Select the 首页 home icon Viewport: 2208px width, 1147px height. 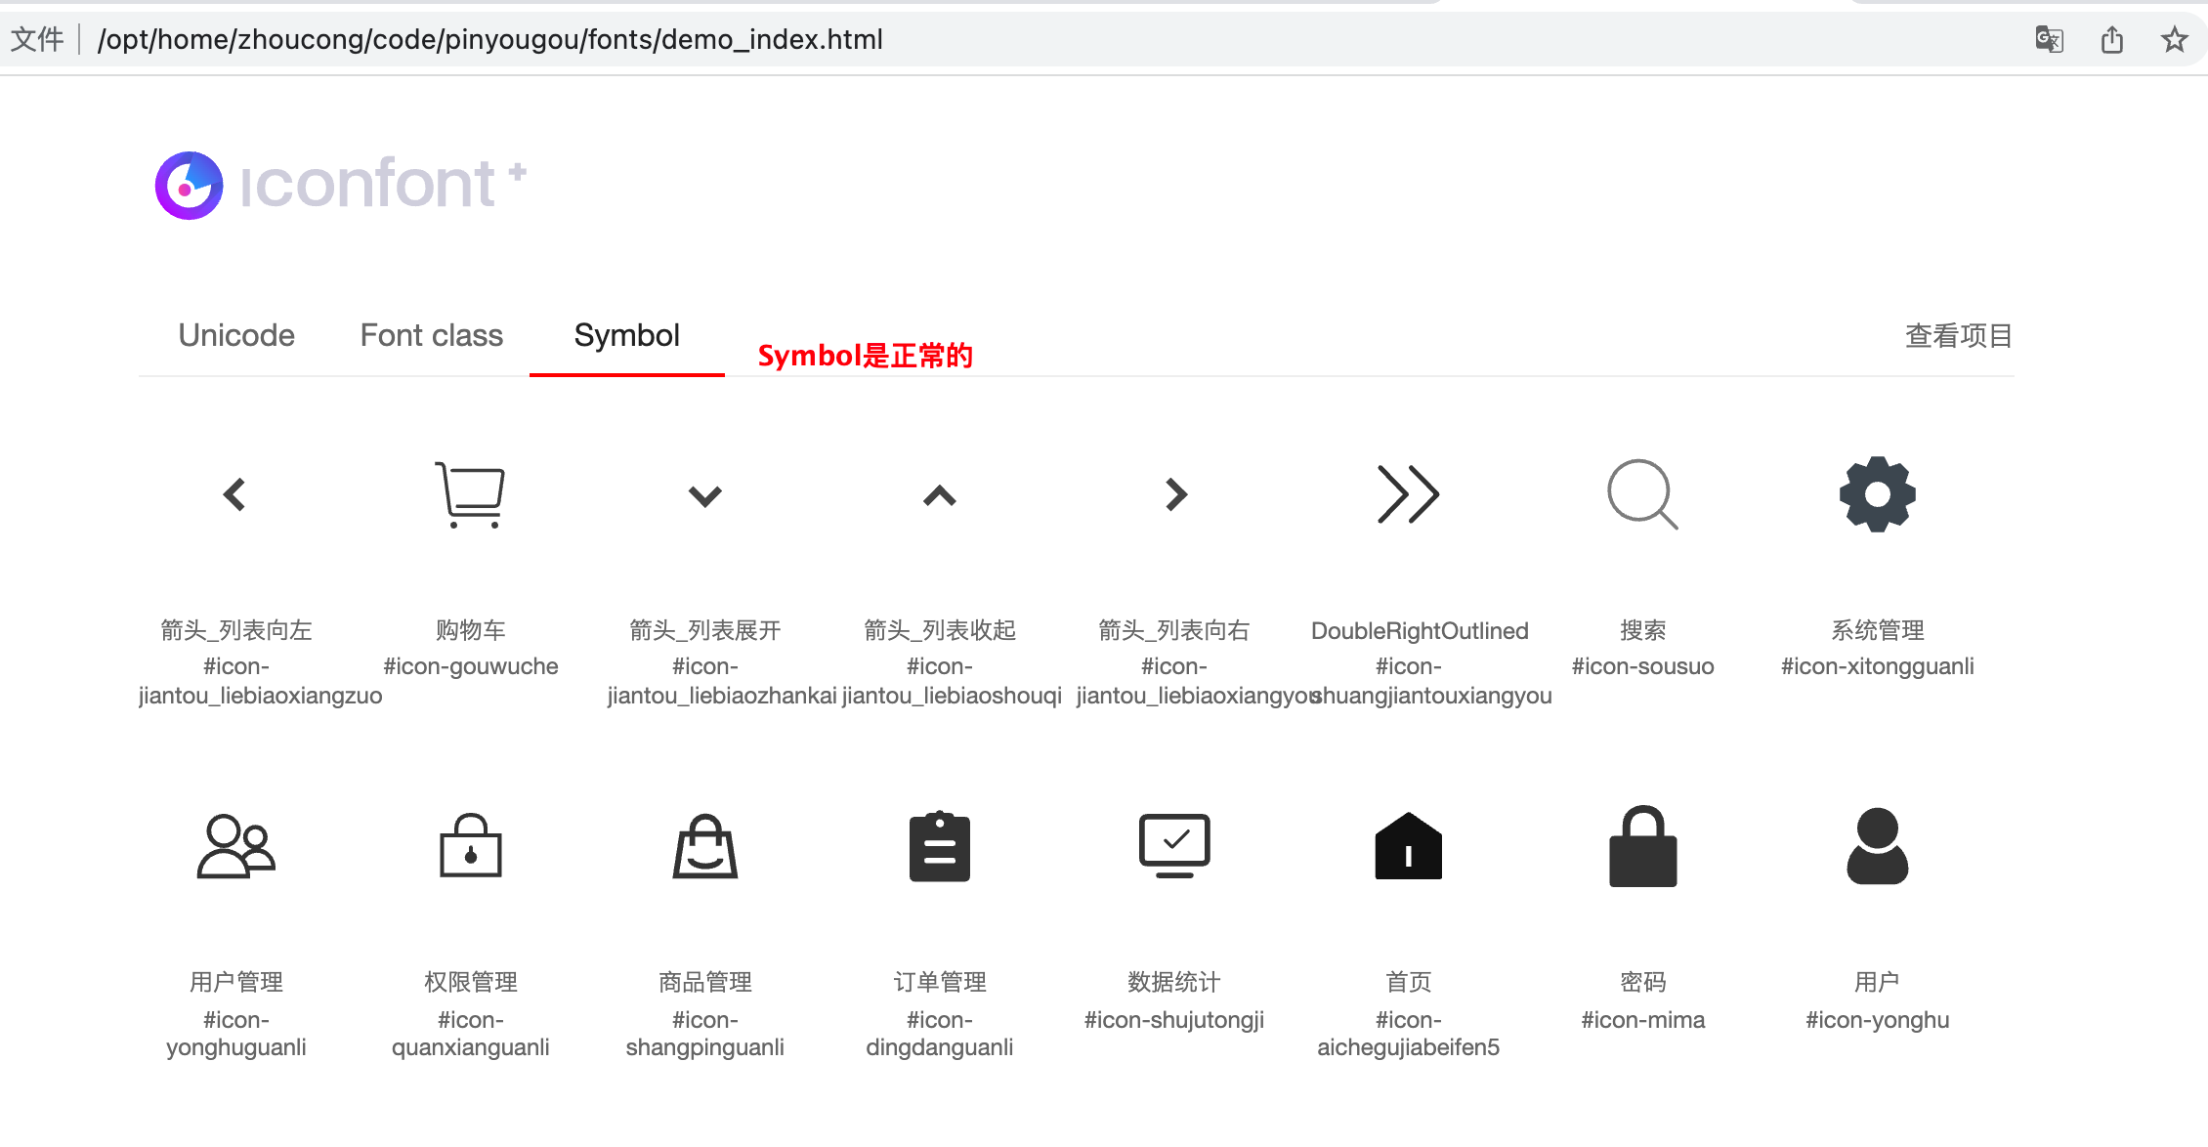pos(1408,847)
